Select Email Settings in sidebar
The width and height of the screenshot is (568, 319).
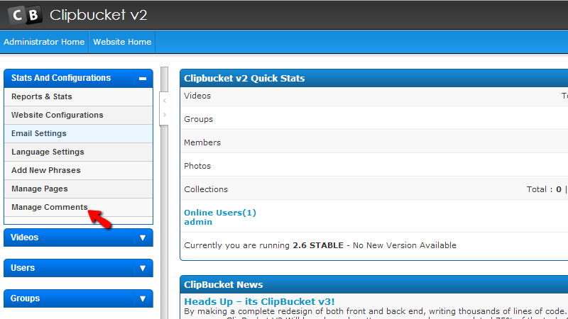[79, 133]
